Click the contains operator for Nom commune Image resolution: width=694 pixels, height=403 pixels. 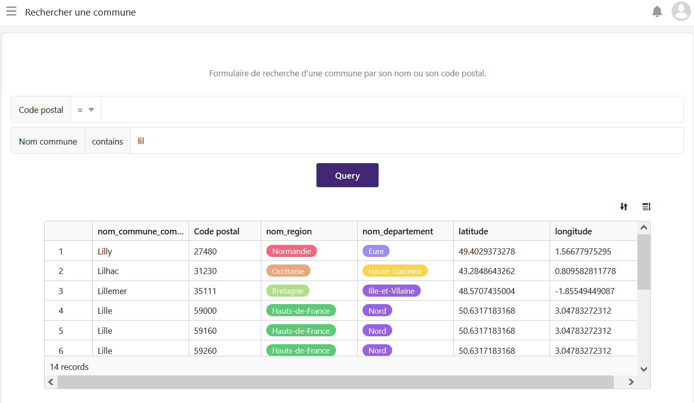click(107, 141)
